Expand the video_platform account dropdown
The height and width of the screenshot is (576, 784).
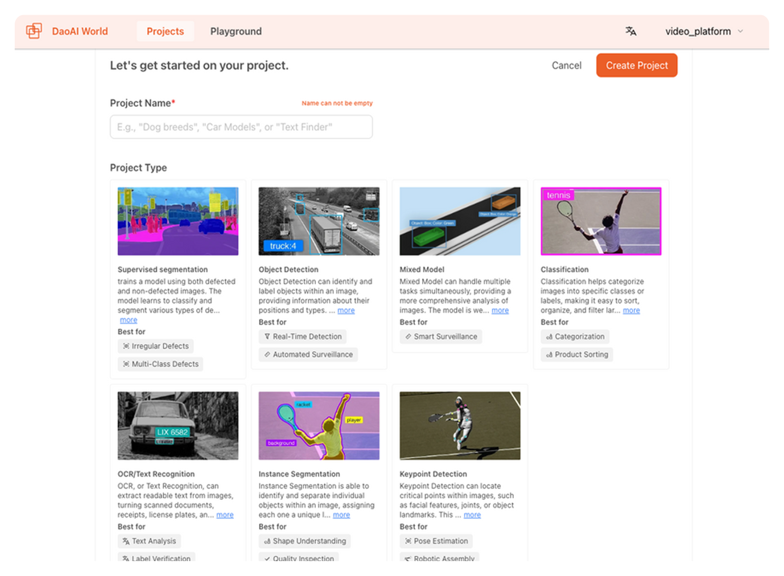click(x=704, y=31)
